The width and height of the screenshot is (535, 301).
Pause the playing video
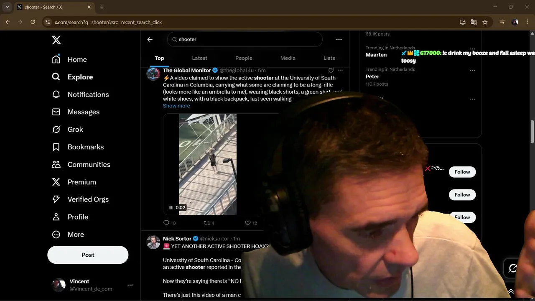[171, 207]
